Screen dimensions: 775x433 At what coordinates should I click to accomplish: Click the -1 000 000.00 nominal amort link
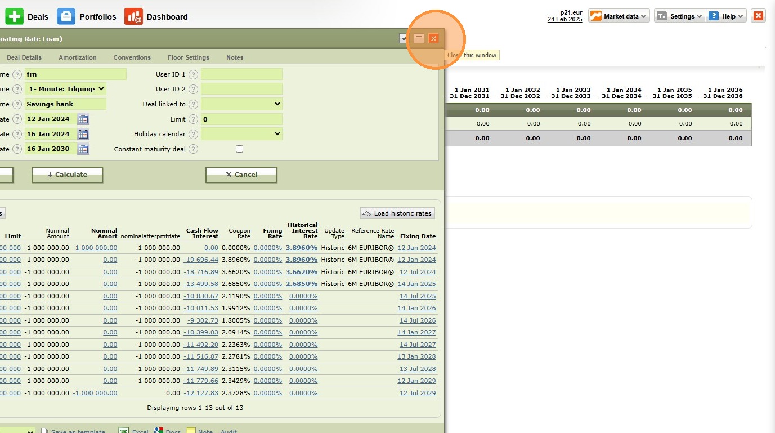coord(95,393)
